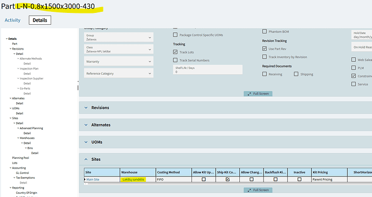Check the Phantom BOM checkbox

pyautogui.click(x=265, y=31)
